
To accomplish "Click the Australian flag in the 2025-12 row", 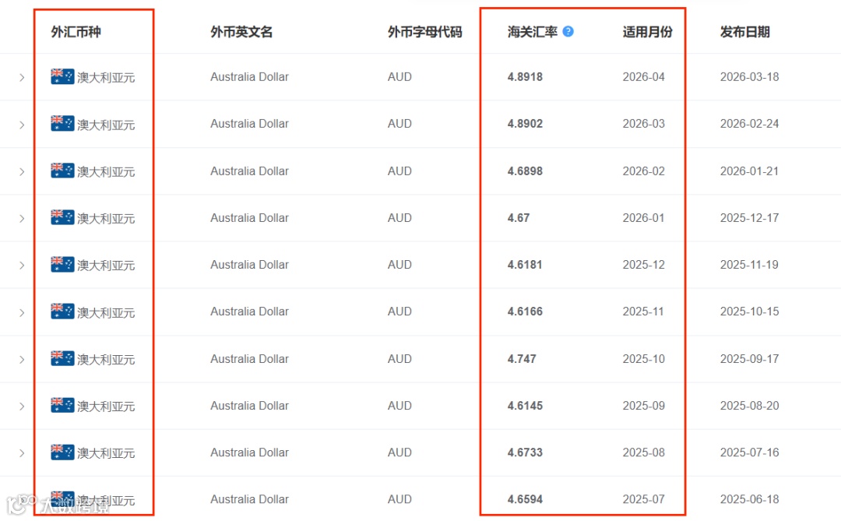I will (62, 264).
